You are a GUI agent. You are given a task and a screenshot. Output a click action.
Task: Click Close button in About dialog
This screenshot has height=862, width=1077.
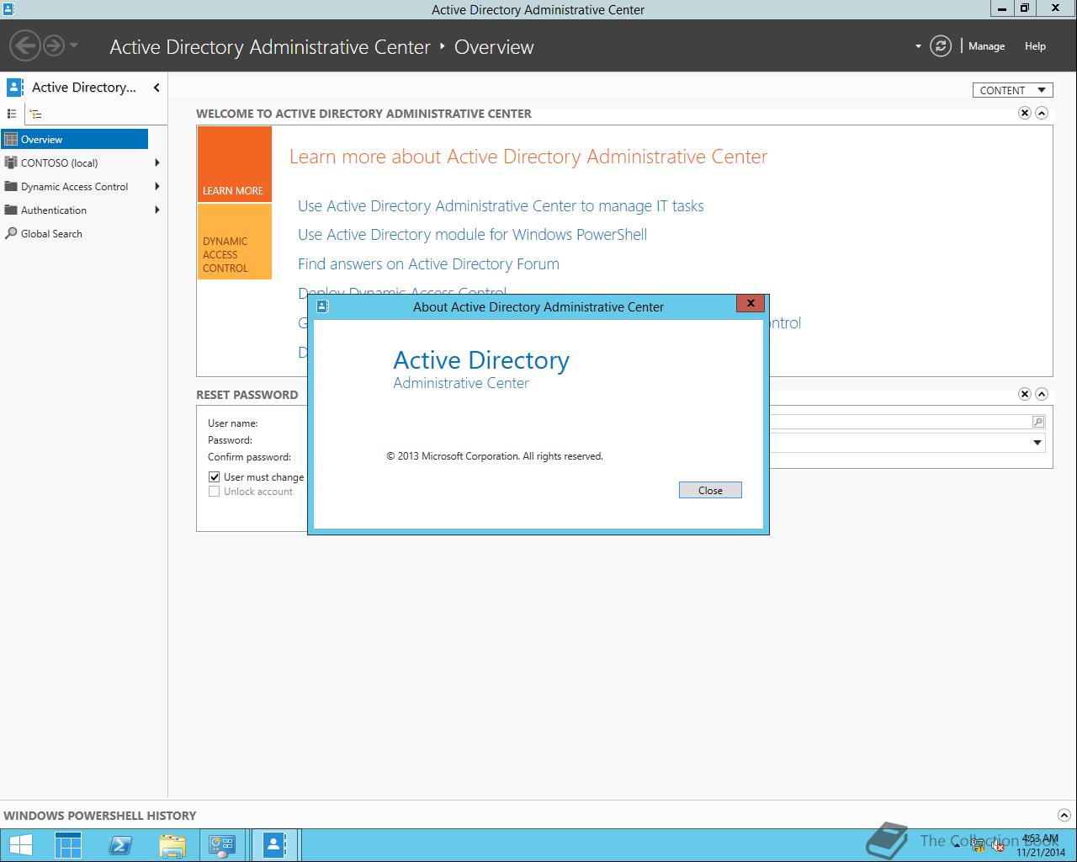[710, 490]
